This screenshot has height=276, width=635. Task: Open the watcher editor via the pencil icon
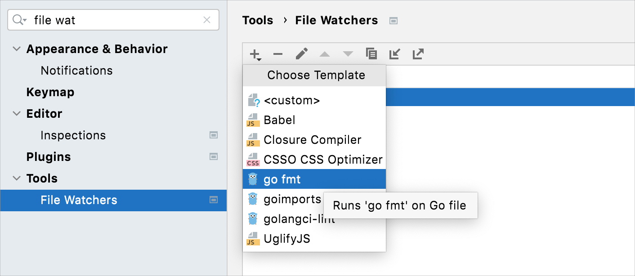click(x=302, y=53)
